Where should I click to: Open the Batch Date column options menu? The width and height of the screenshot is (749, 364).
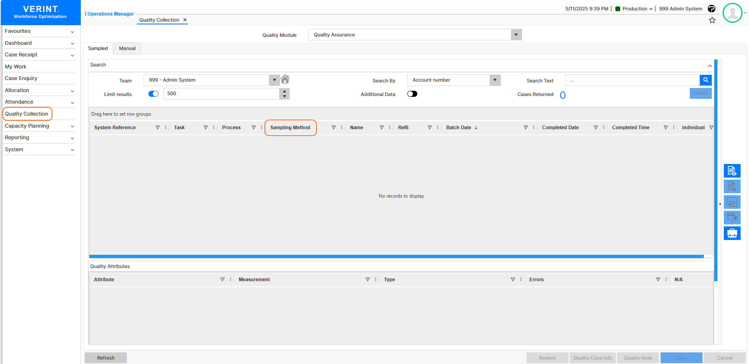coord(534,128)
